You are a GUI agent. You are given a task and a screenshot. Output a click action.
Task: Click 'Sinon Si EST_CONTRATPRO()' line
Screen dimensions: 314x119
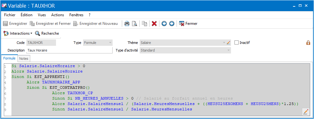59,87
